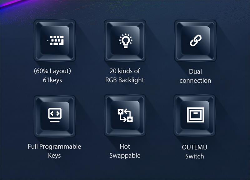Select the programmable keys monitor icon
This screenshot has width=250, height=180.
(55, 115)
